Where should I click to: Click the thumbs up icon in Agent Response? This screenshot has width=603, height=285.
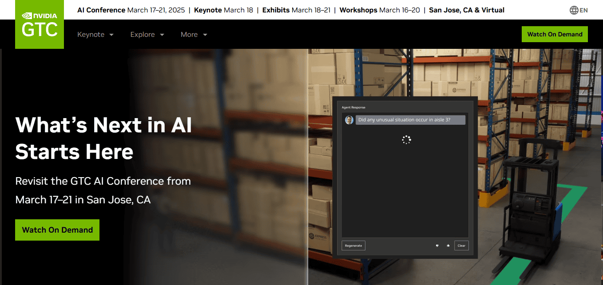click(448, 245)
